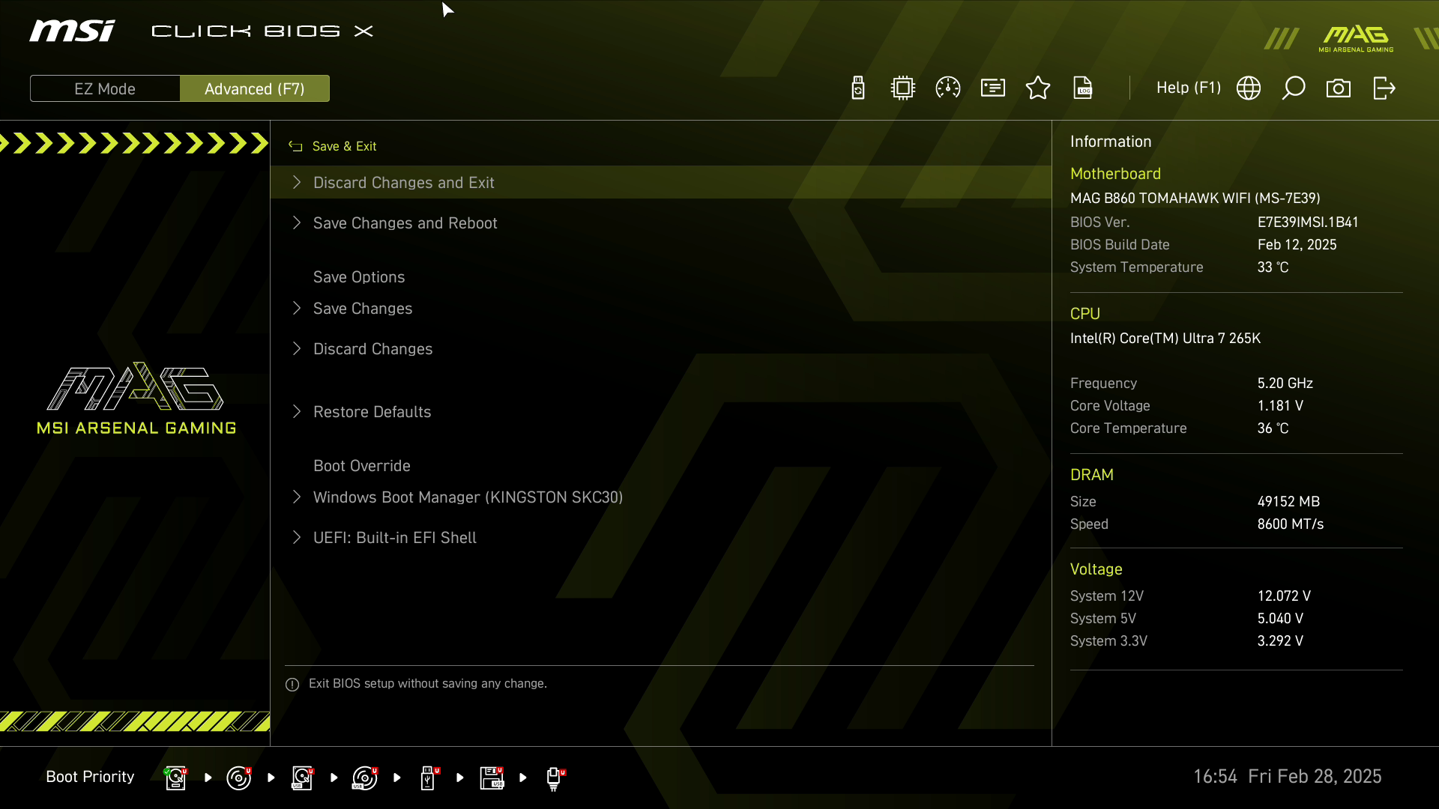Open the LOG file icon
This screenshot has height=809, width=1439.
point(1083,88)
